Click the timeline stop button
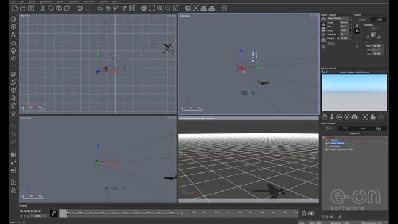 29,211
